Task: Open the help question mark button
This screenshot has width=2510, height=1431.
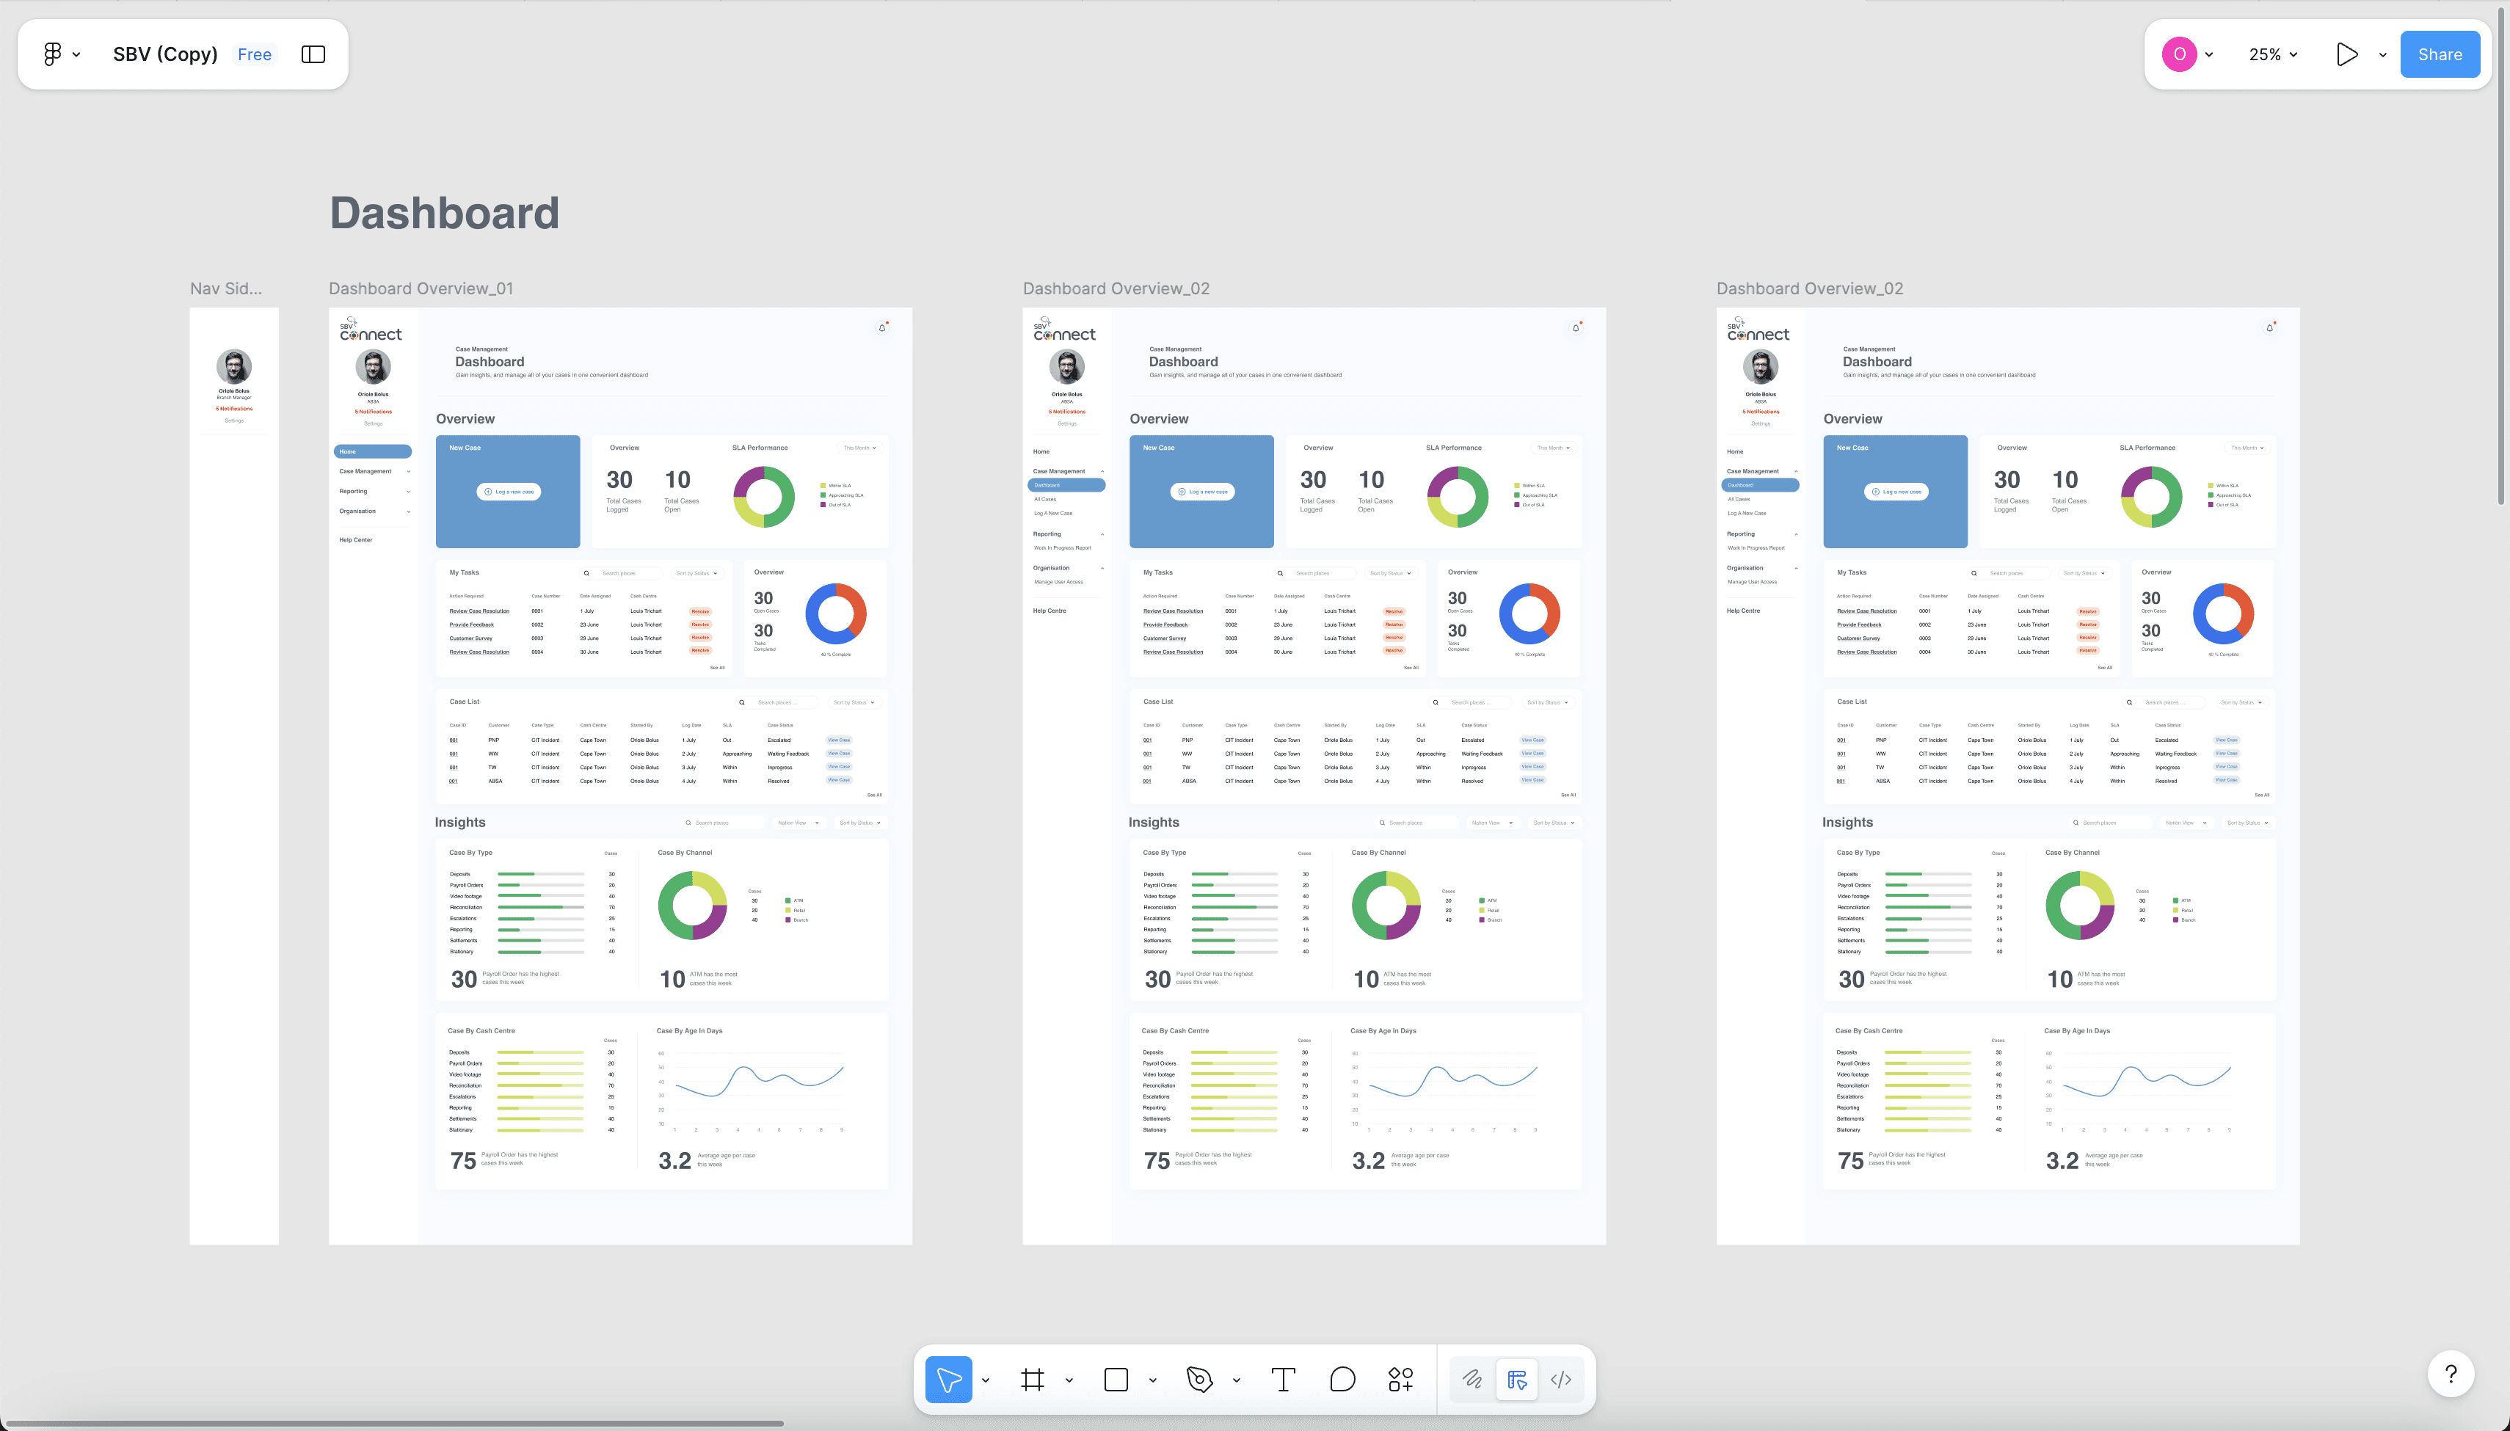Action: pyautogui.click(x=2450, y=1373)
